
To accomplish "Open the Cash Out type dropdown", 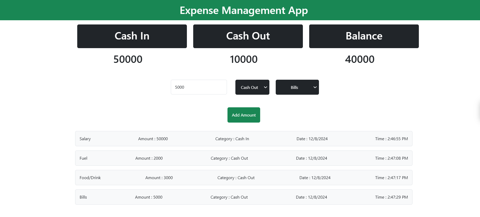I will (x=252, y=87).
